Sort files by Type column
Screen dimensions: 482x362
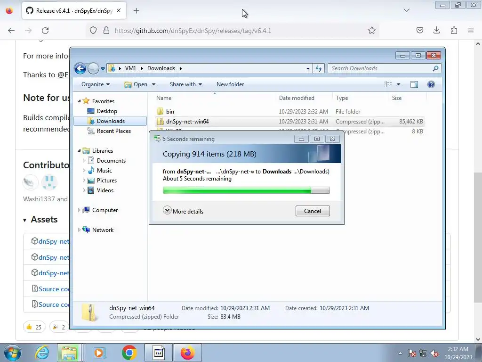click(x=361, y=98)
